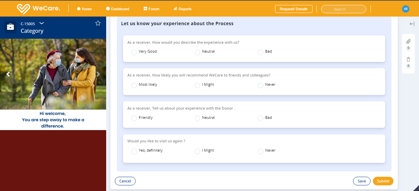Click the WeCare heart logo
Screen dimensions: 419x191
pyautogui.click(x=24, y=9)
